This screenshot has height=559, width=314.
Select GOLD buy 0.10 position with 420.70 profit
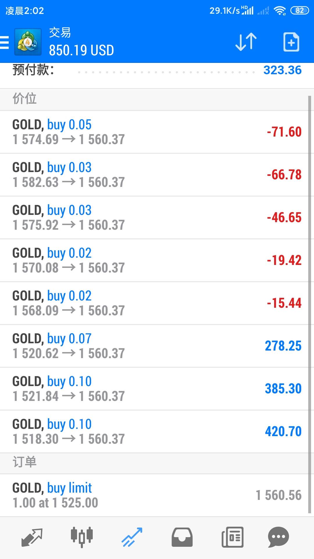pyautogui.click(x=154, y=431)
